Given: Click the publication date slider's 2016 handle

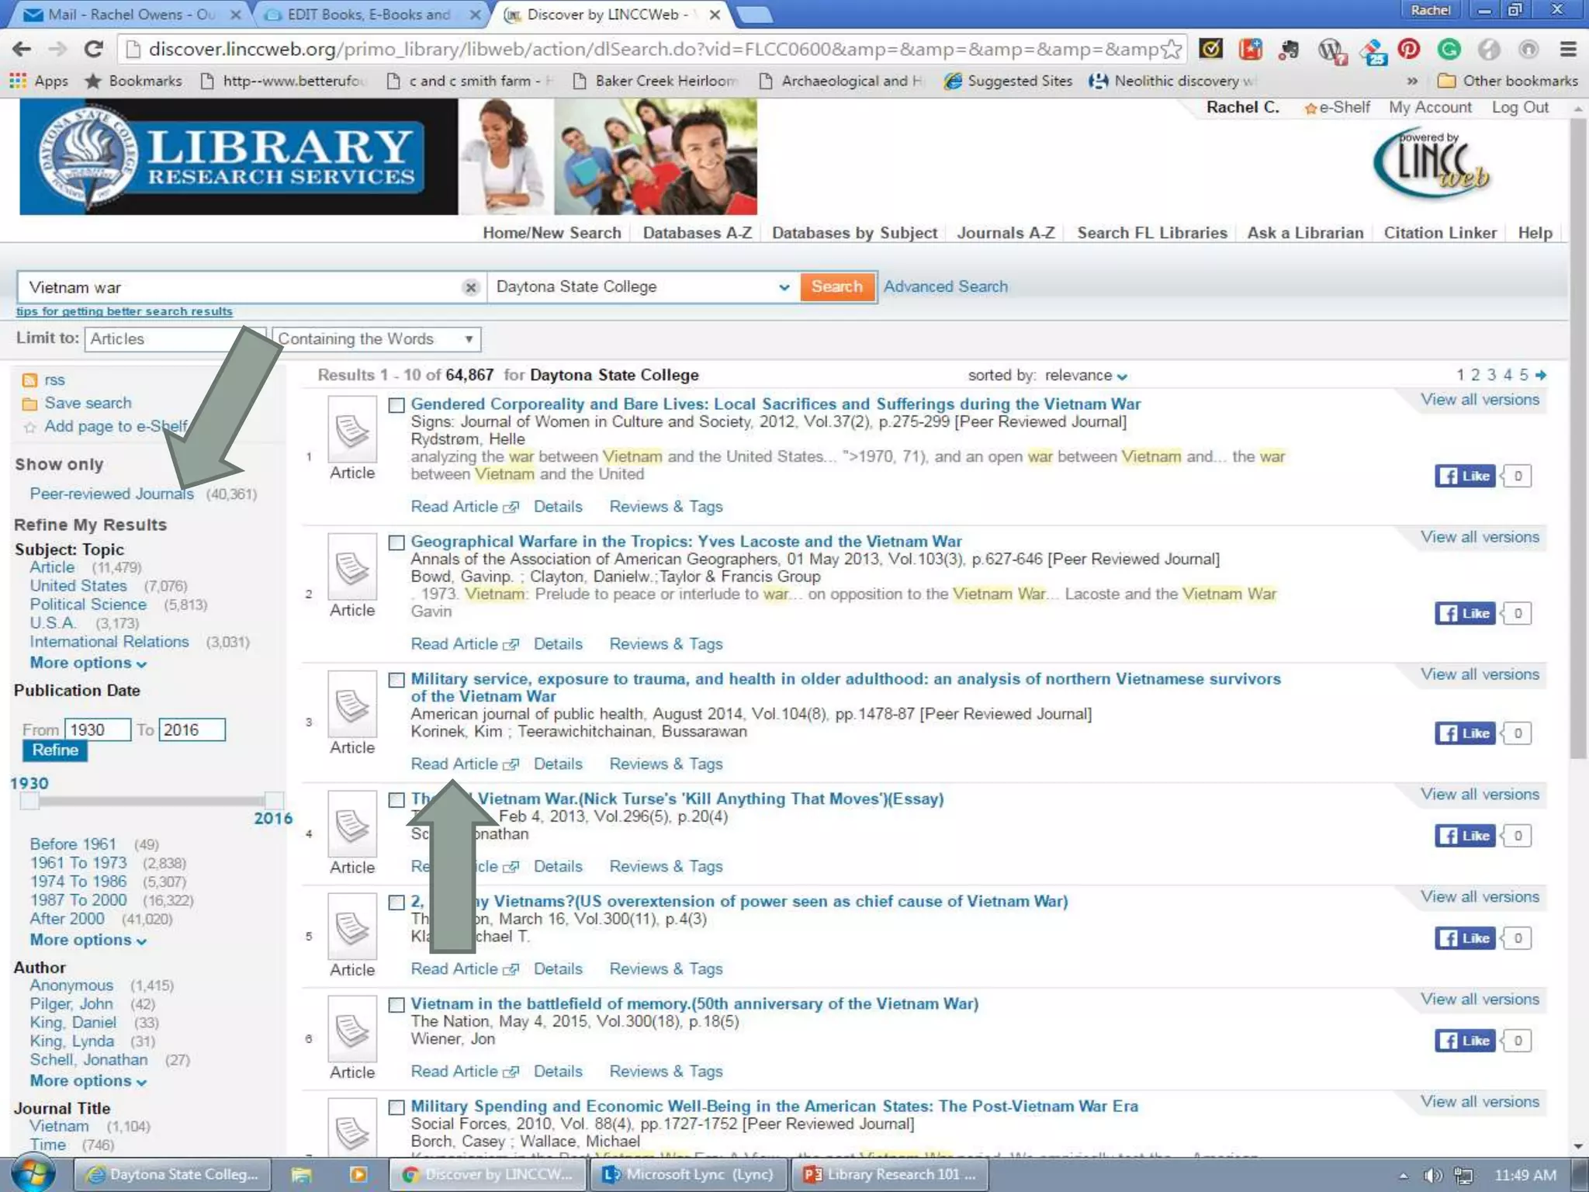Looking at the screenshot, I should 273,800.
